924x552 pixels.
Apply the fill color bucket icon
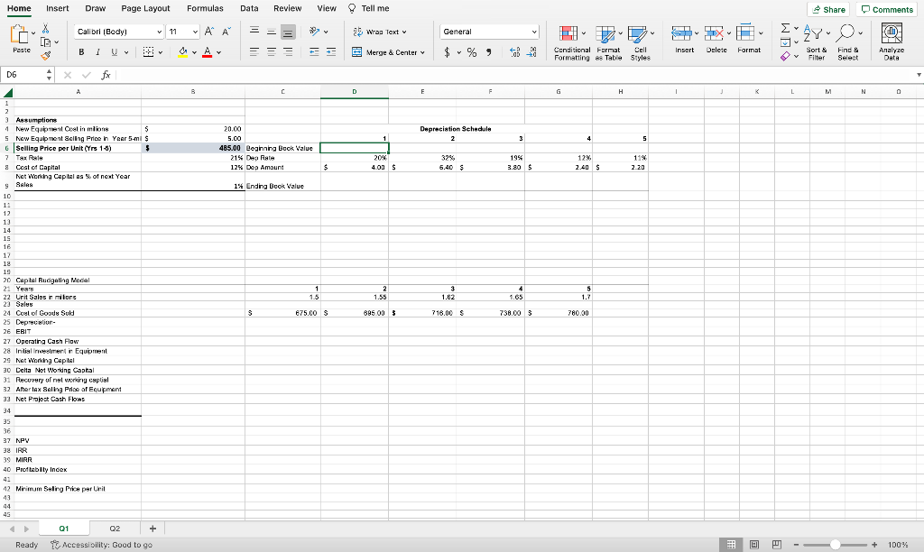click(183, 51)
